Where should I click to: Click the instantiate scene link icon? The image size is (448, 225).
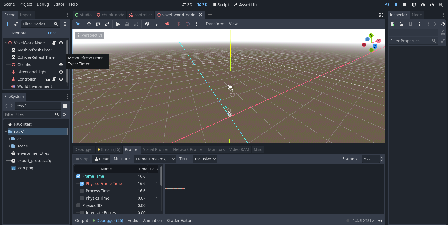click(x=16, y=24)
